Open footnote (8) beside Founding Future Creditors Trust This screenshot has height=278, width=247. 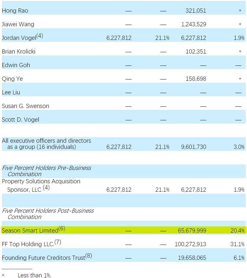88,256
